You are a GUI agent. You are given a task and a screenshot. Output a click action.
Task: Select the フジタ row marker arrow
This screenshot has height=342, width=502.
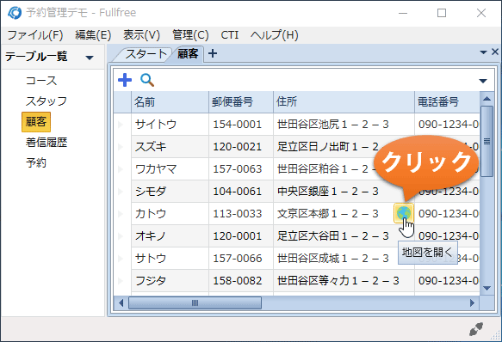pyautogui.click(x=121, y=281)
